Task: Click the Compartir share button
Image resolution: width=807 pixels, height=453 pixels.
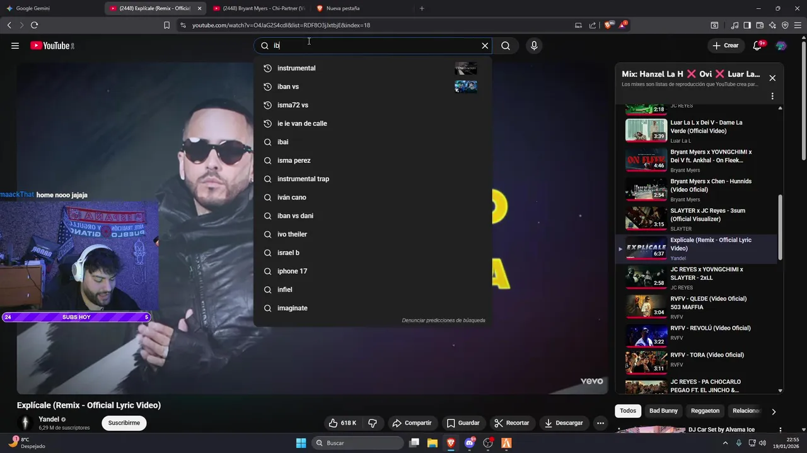Action: click(x=411, y=423)
